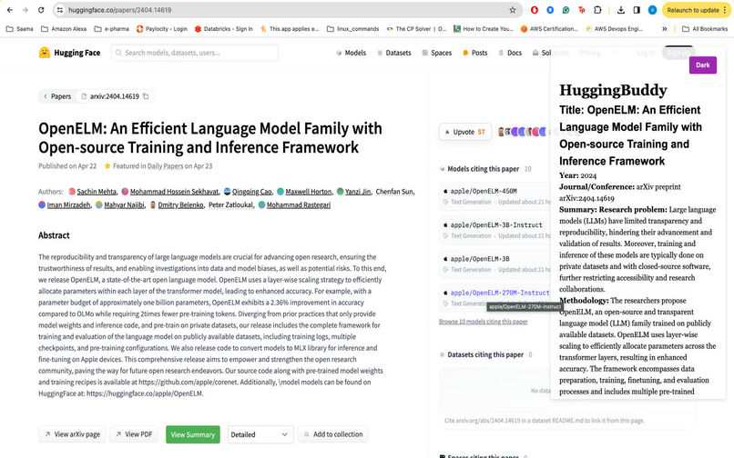Open the Chrome profile avatar
This screenshot has height=458, width=734.
(652, 10)
